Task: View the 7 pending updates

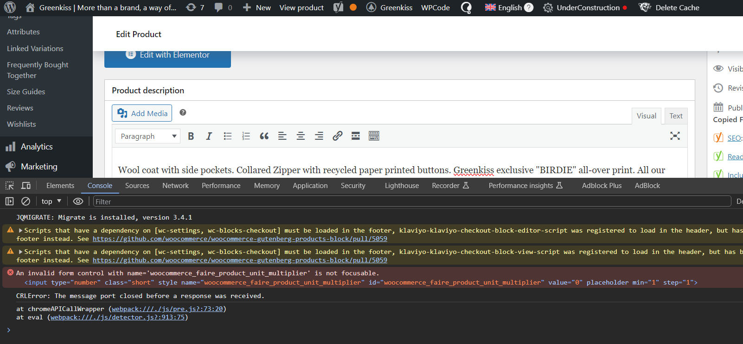Action: [x=195, y=7]
